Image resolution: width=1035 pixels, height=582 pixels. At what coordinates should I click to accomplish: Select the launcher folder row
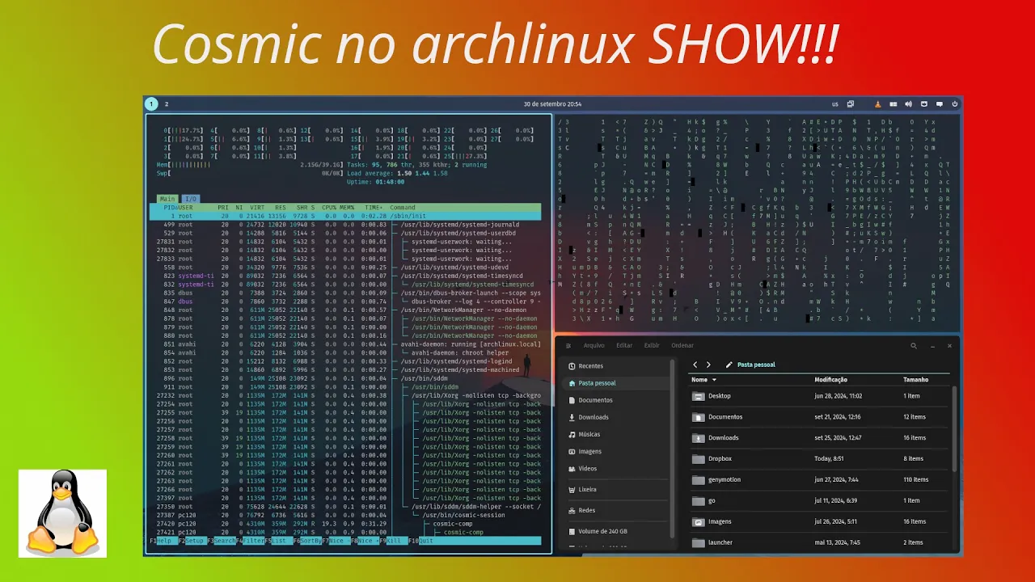tap(821, 542)
